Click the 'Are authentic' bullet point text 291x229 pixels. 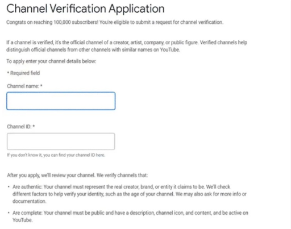[x=130, y=194]
